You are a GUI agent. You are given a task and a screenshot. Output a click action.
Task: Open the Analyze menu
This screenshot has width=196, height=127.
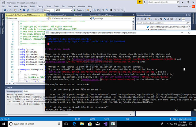pyautogui.click(x=72, y=6)
